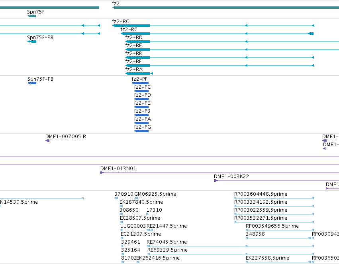
Task: Click the EK187840.5prime EST label
Action: 141,202
